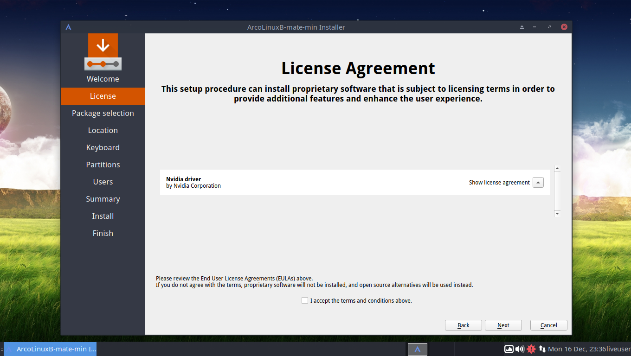The image size is (631, 356).
Task: Select the License step in sidebar
Action: [103, 96]
